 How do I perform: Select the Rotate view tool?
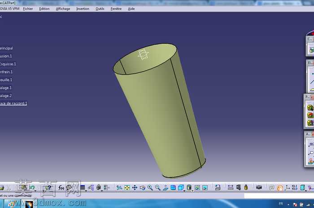point(143,188)
